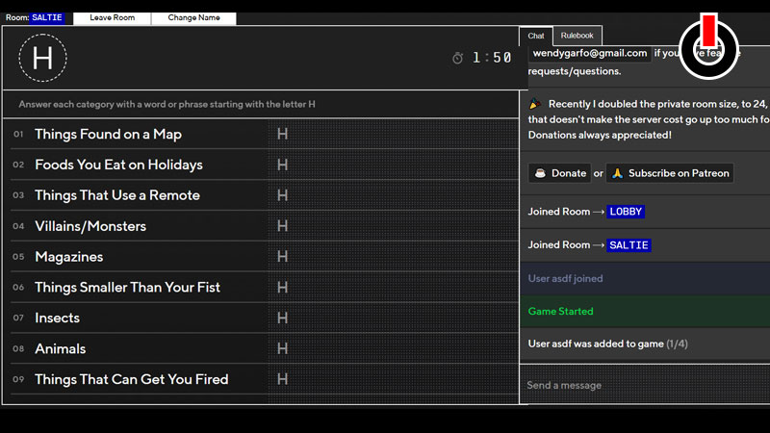
Task: Click the LOBBY room badge in chat
Action: tap(626, 212)
